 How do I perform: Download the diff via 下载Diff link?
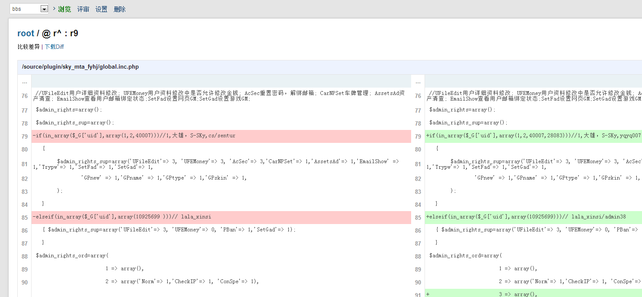point(54,47)
